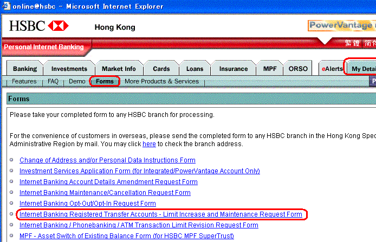Click the Internet Explorer page icon in title bar

pos(7,6)
